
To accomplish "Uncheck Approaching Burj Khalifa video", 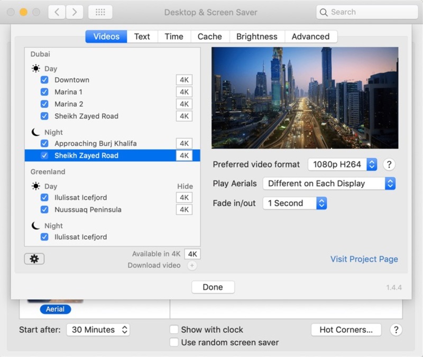I will coord(44,143).
